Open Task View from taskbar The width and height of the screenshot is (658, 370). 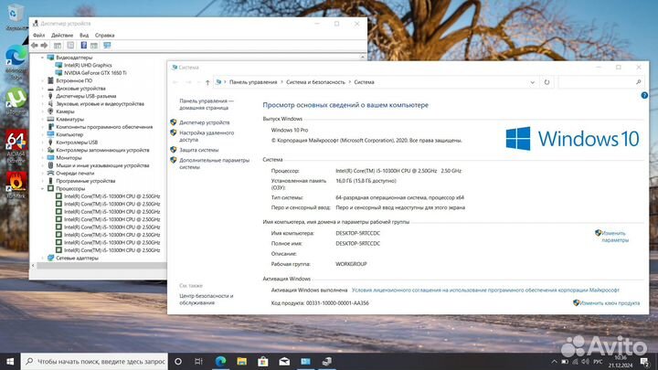(199, 361)
